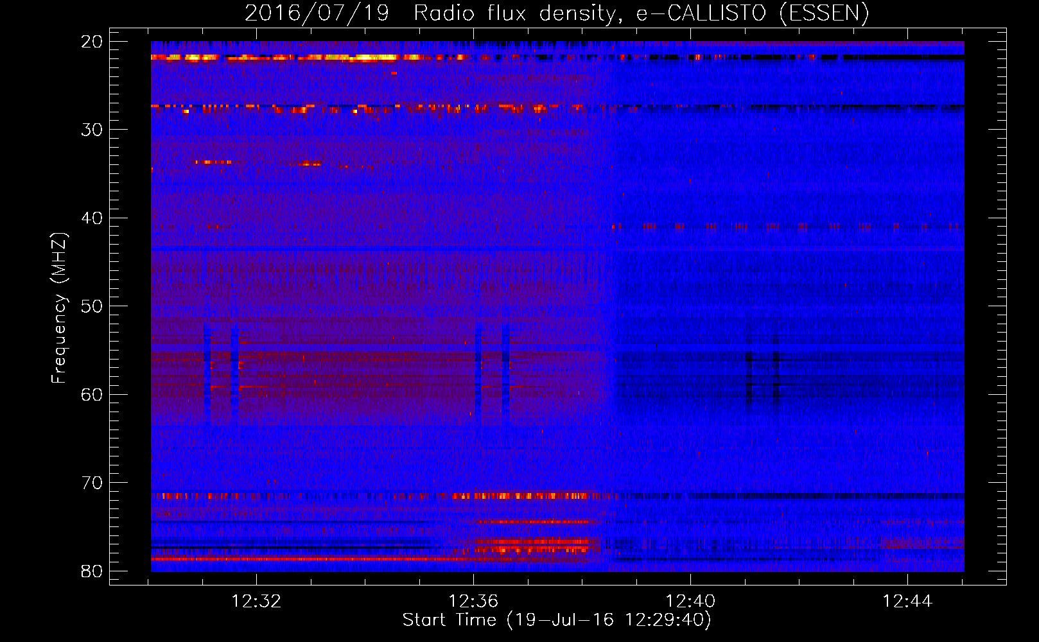Click the plot title '2016/07/19 Radio flux density, e-CALLISTO (ESSEN)'

[557, 13]
